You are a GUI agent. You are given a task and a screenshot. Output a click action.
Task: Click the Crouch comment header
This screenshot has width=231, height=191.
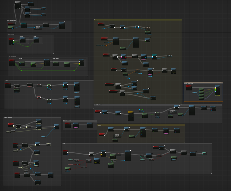click(49, 80)
